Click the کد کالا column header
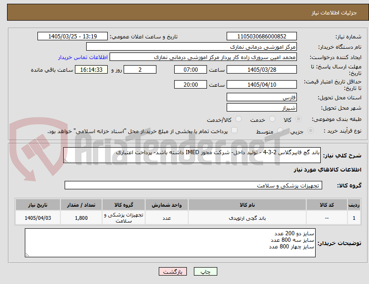Screen dimensions: 369x284 tap(327, 205)
